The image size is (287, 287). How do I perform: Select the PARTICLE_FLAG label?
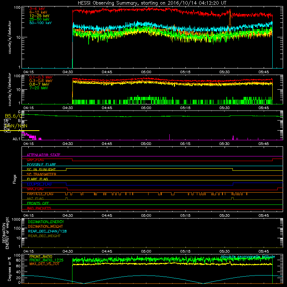(40, 194)
